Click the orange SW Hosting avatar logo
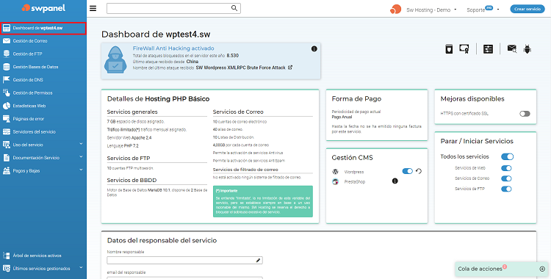Screen dimensions: 551x279 (395, 10)
